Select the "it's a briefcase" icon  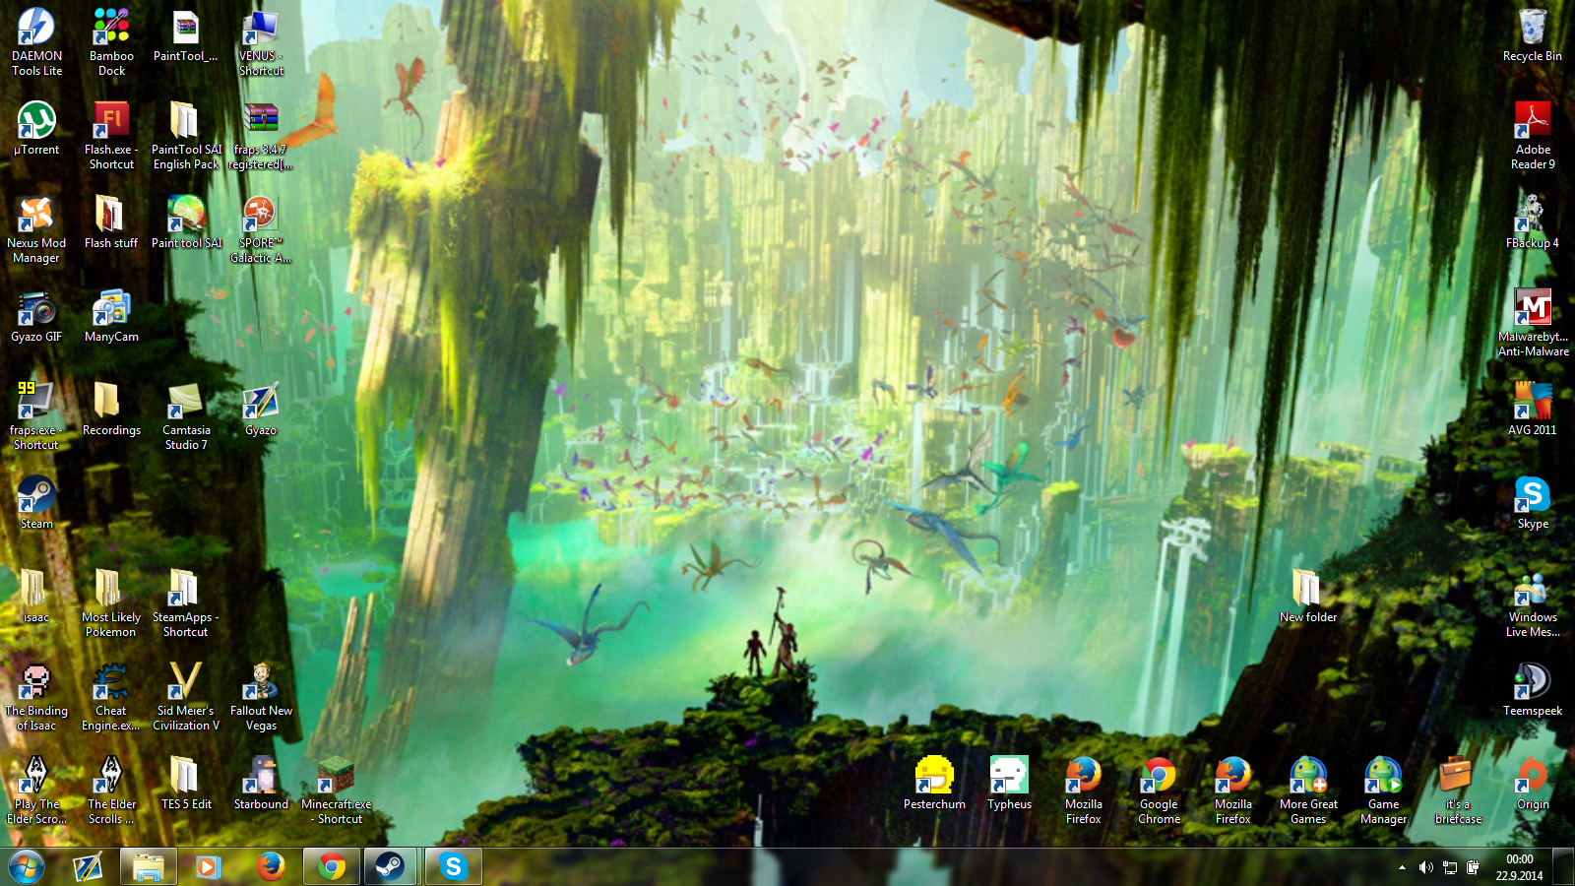1458,791
